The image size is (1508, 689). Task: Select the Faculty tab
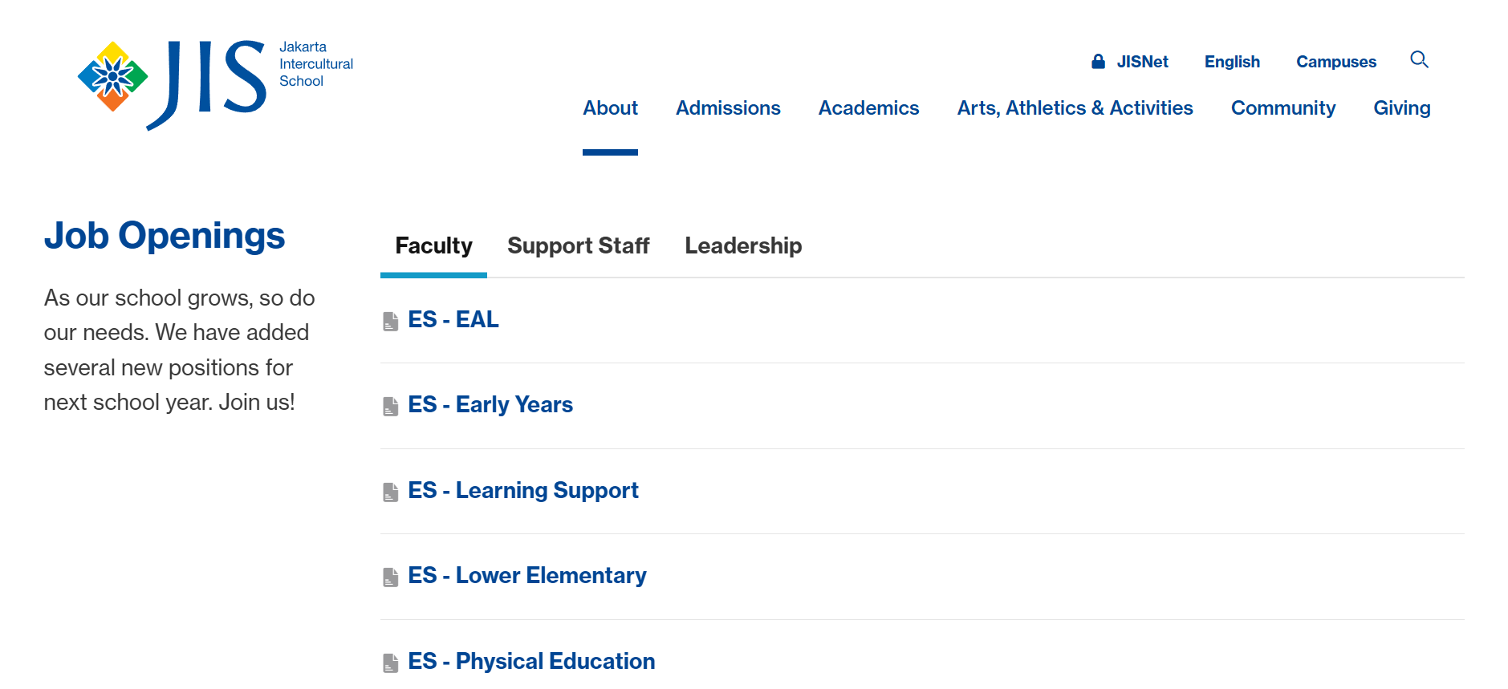[x=433, y=245]
